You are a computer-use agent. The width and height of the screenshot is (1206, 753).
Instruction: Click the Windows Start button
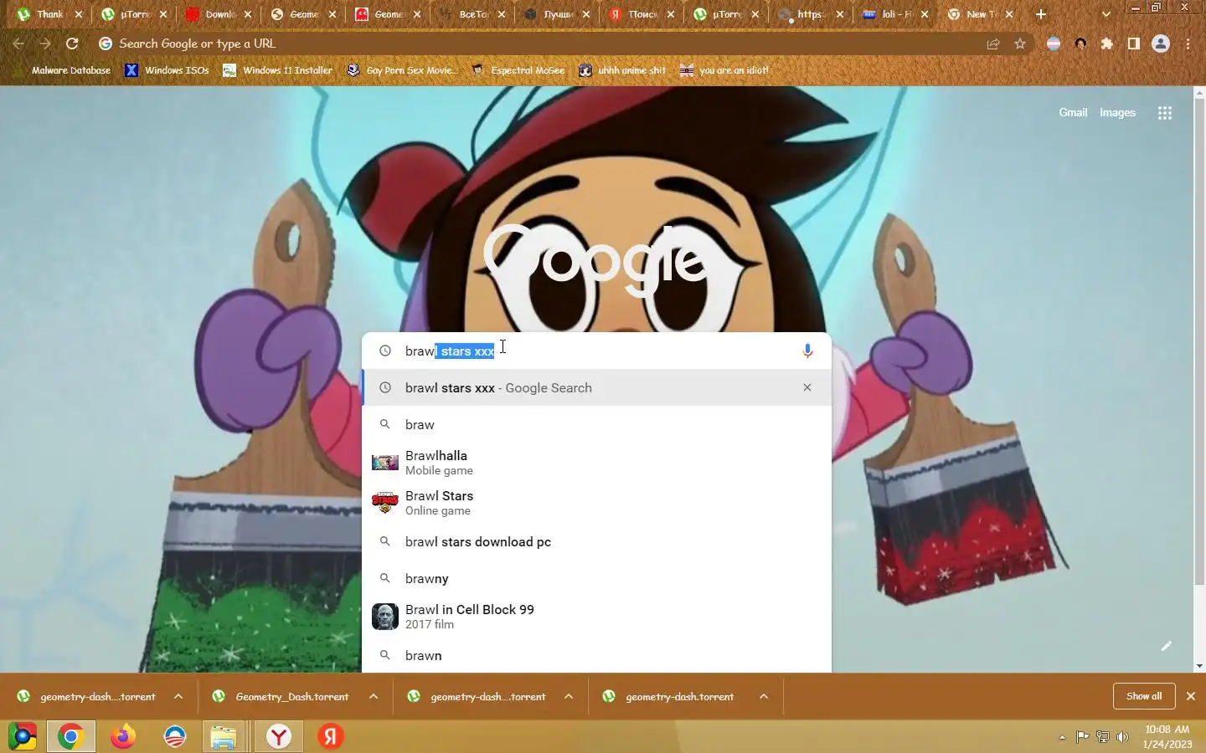(x=22, y=736)
